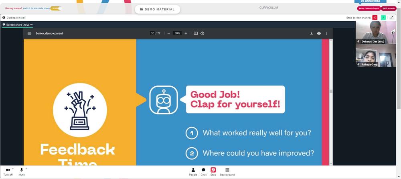The image size is (401, 179).
Task: Click the 'Having issues?' text
Action: point(14,8)
